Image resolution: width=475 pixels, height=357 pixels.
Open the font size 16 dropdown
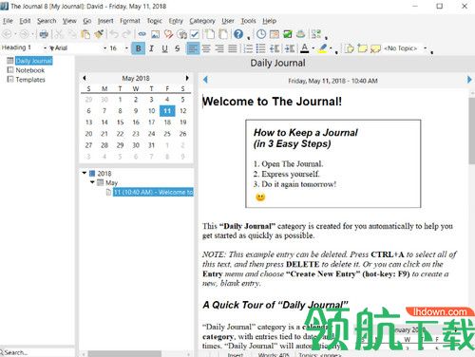126,48
